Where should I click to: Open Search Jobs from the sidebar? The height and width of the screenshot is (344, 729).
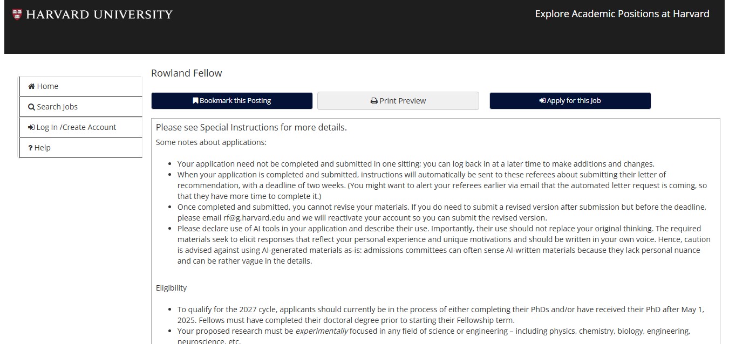[80, 107]
